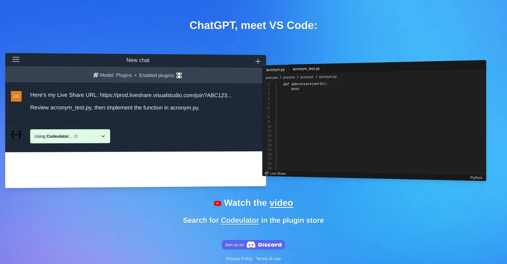507x264 pixels.
Task: Open the video link
Action: pos(281,203)
